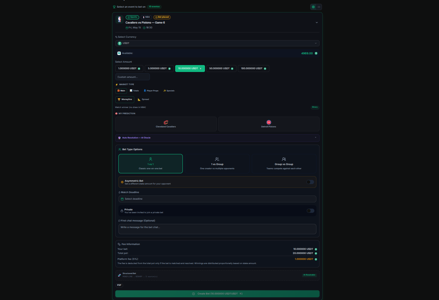Select the 1 vs Group bet type
The height and width of the screenshot is (300, 439).
(217, 164)
